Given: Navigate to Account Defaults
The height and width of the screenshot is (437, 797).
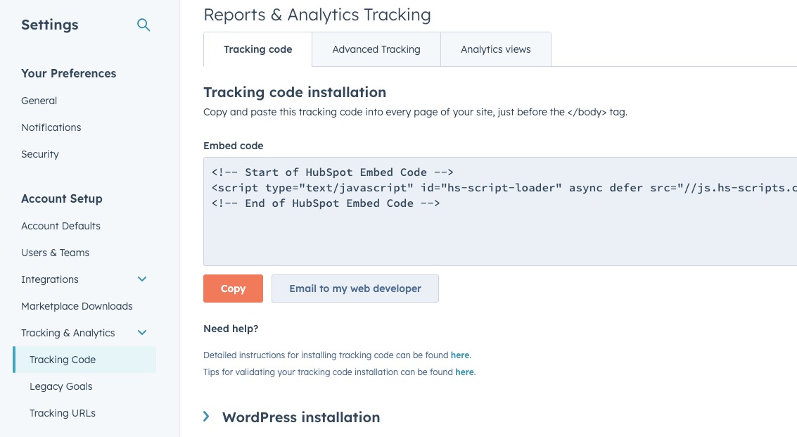Looking at the screenshot, I should pos(61,226).
